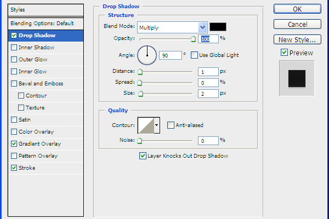Click the black shadow color swatch
This screenshot has height=219, width=329.
(218, 27)
